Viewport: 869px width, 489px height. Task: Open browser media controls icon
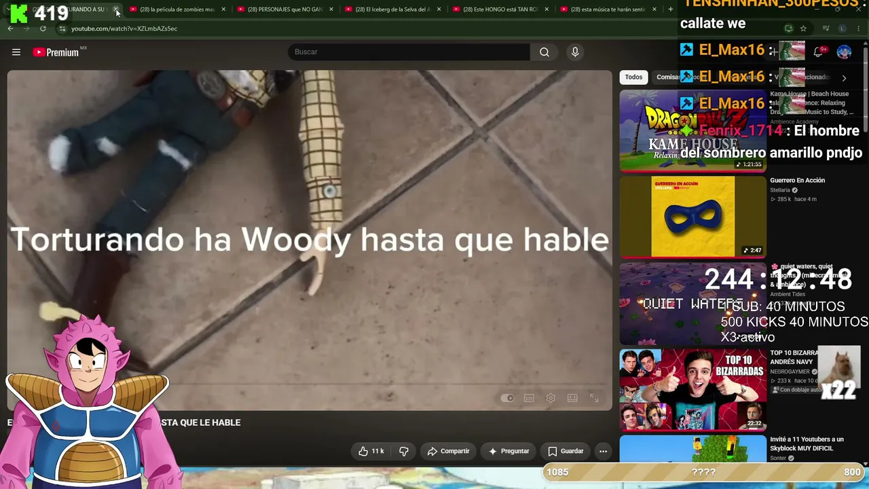(826, 29)
